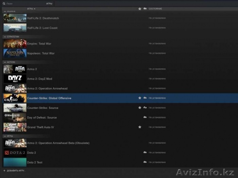Select Arma 2: DayZ Mod title
The width and height of the screenshot is (238, 178).
(39, 79)
